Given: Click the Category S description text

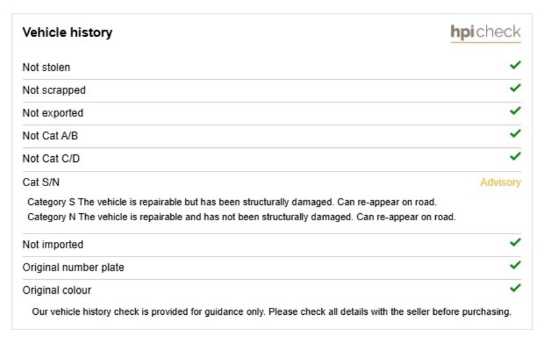Looking at the screenshot, I should pyautogui.click(x=232, y=202).
